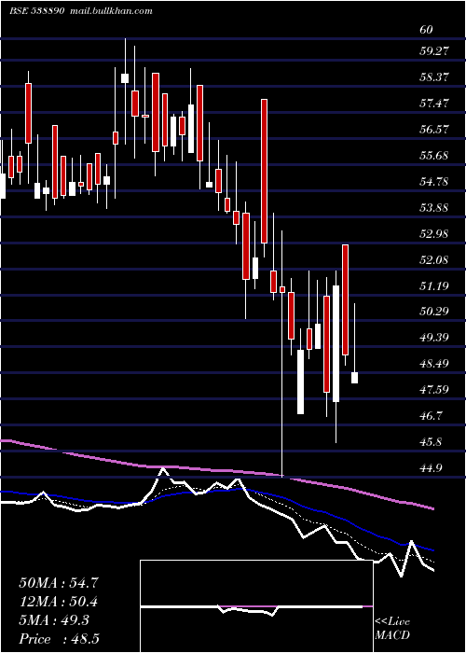Viewport: 466px width, 653px height.
Task: Click the white candle at the chart's highest point
Action: [125, 77]
